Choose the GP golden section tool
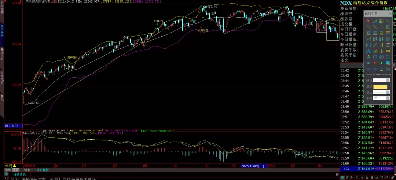This screenshot has height=180, width=396. 381,33
